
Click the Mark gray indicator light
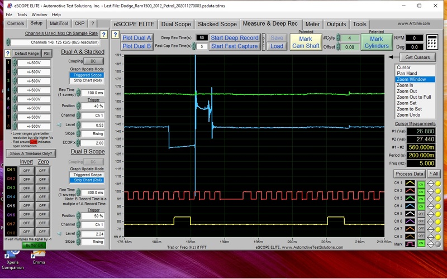tap(438, 244)
